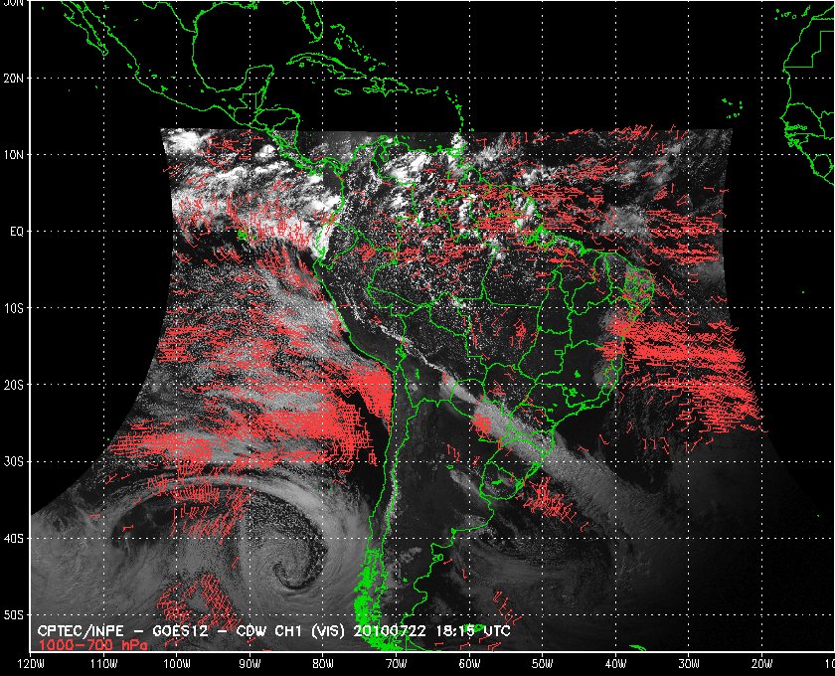Click the CPTEC/INPE caption text

click(81, 631)
